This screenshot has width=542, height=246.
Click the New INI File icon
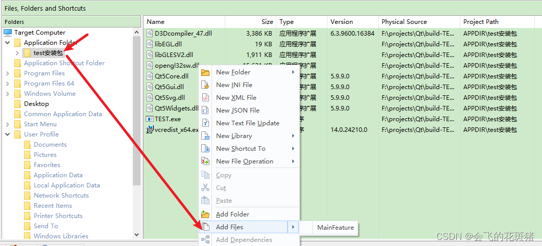click(x=205, y=85)
